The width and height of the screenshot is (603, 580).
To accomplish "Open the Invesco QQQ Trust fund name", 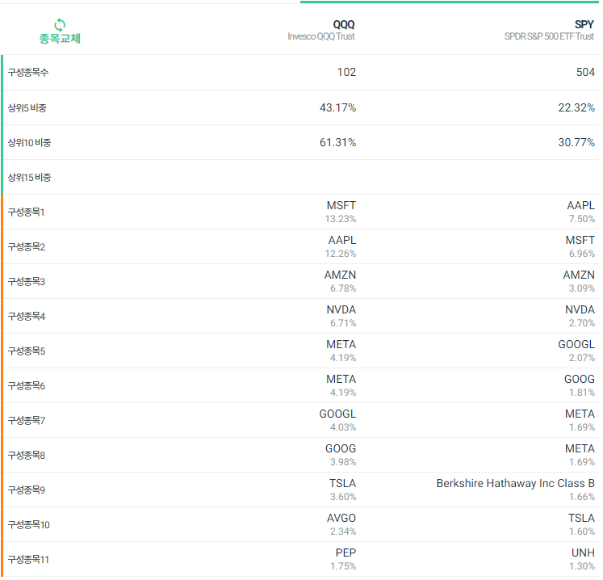I will pos(321,36).
